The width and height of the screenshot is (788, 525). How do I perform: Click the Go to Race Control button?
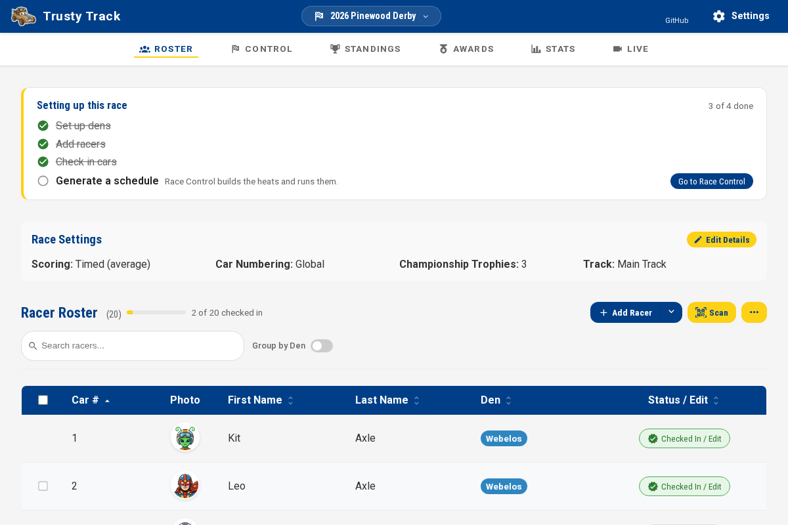[x=712, y=181]
